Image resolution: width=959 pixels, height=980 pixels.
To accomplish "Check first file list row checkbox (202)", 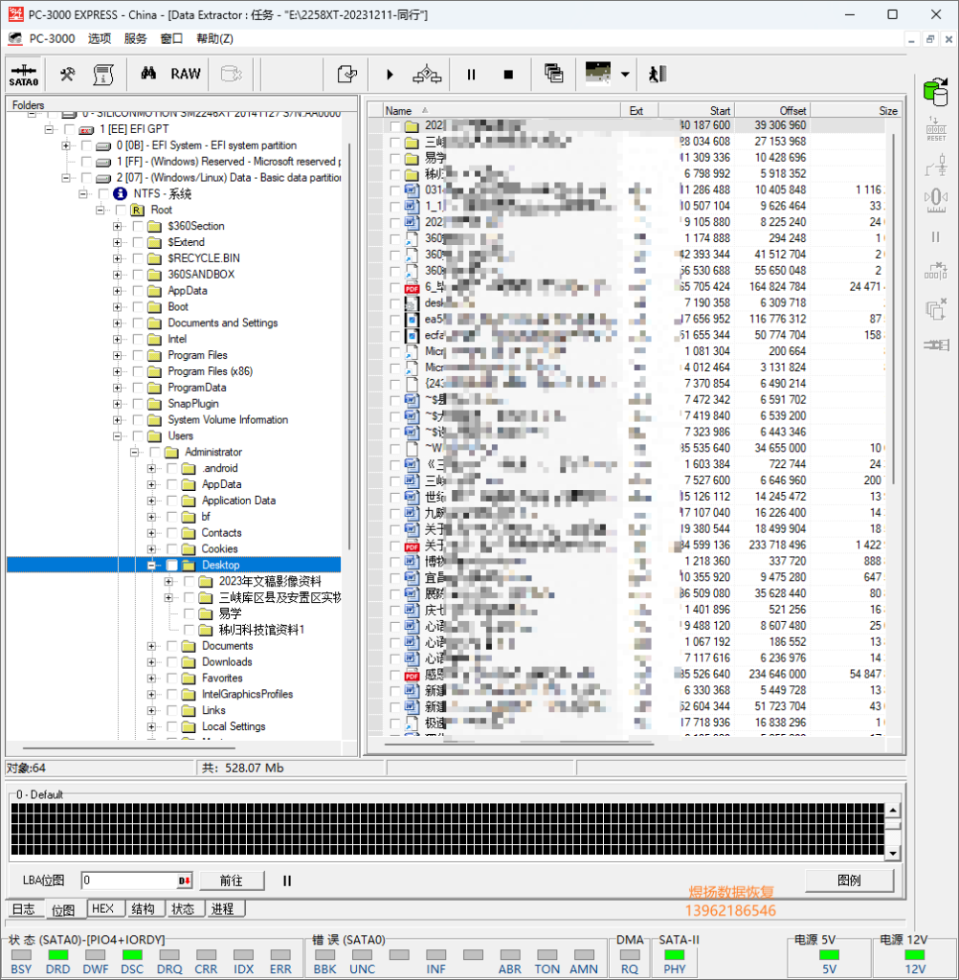I will [x=394, y=125].
